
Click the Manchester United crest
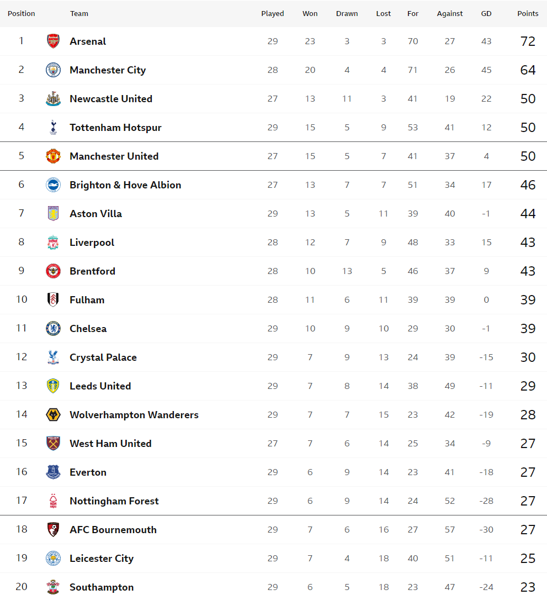pyautogui.click(x=53, y=156)
